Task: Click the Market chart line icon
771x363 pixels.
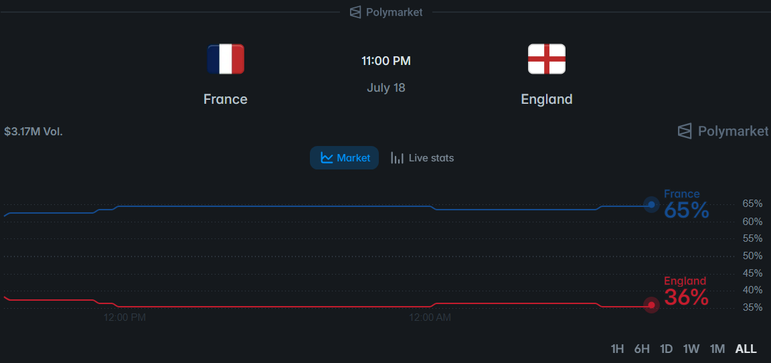Action: click(327, 158)
